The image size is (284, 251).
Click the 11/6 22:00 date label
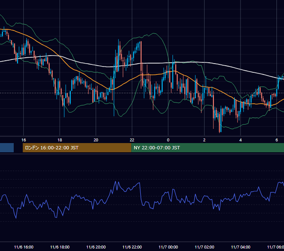pos(132,247)
